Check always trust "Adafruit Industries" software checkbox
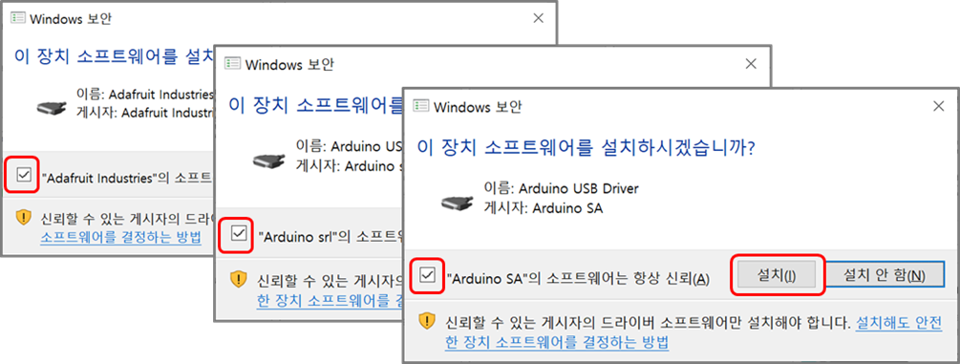This screenshot has height=364, width=960. pos(23,175)
